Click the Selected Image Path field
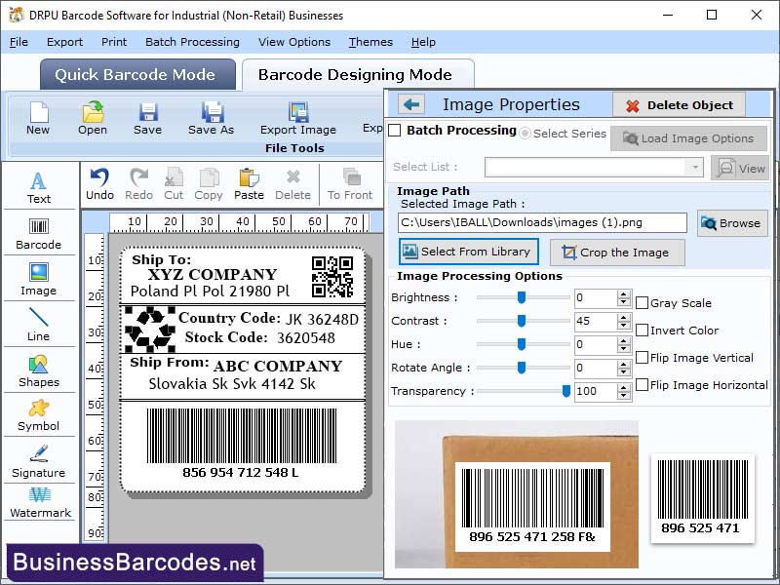 (x=541, y=222)
